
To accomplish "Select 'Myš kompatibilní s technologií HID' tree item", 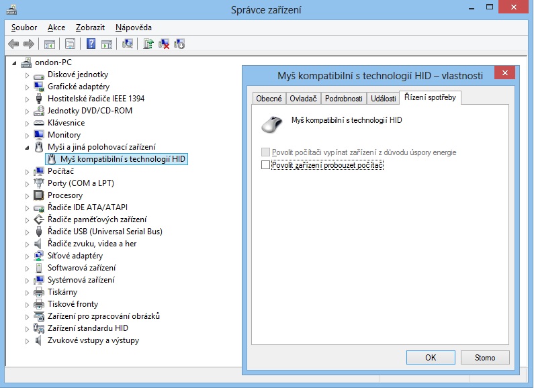I will click(x=116, y=159).
